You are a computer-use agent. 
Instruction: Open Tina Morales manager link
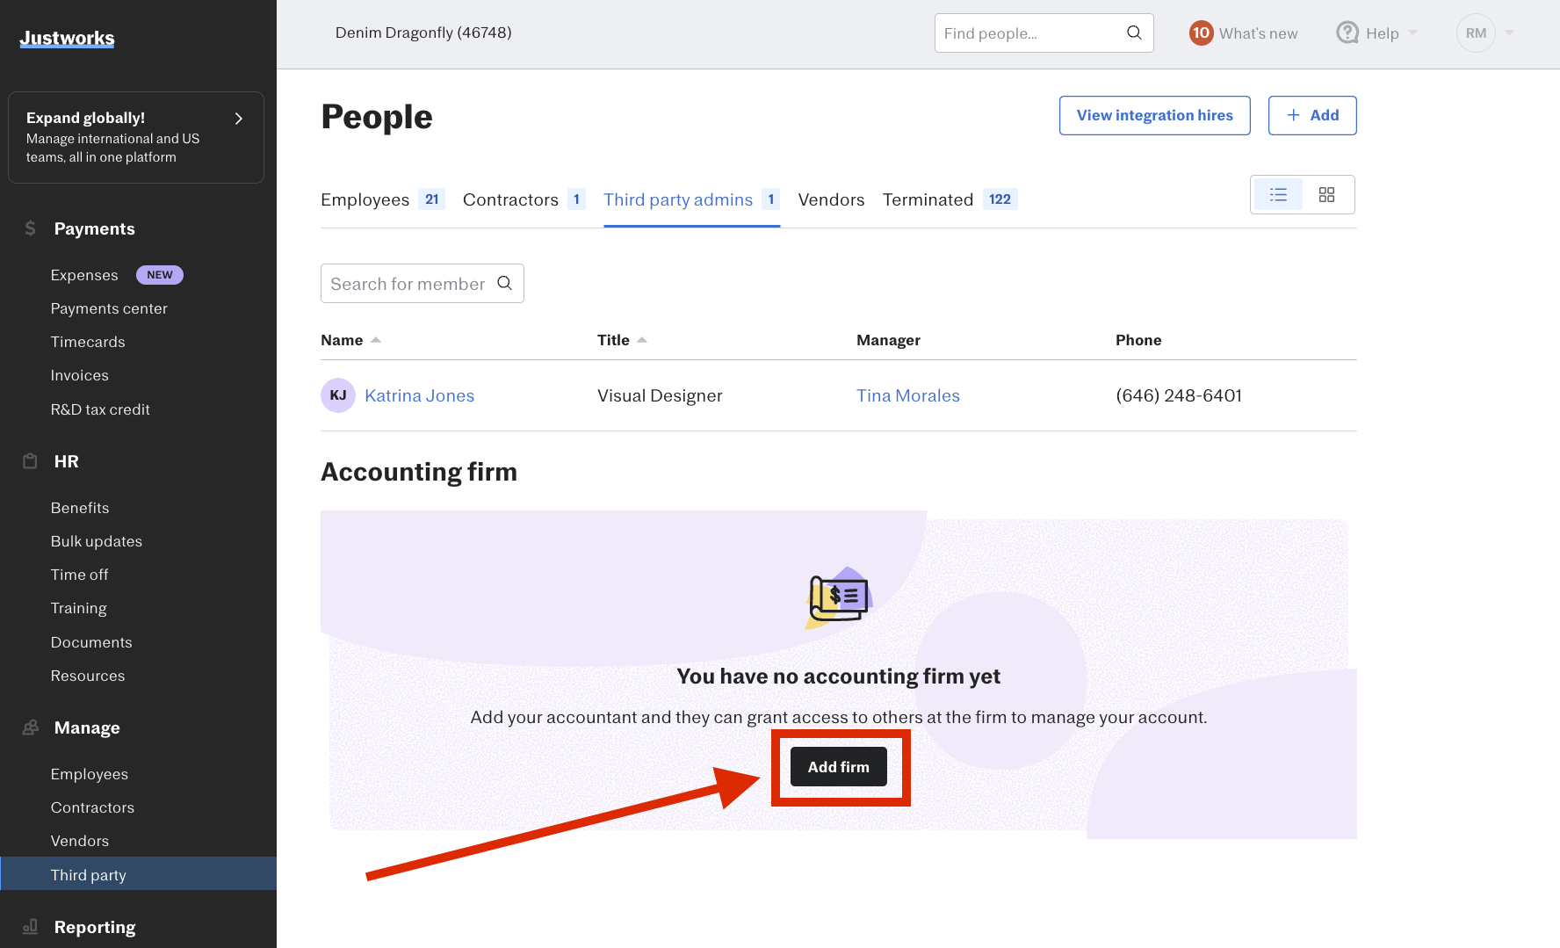click(907, 395)
